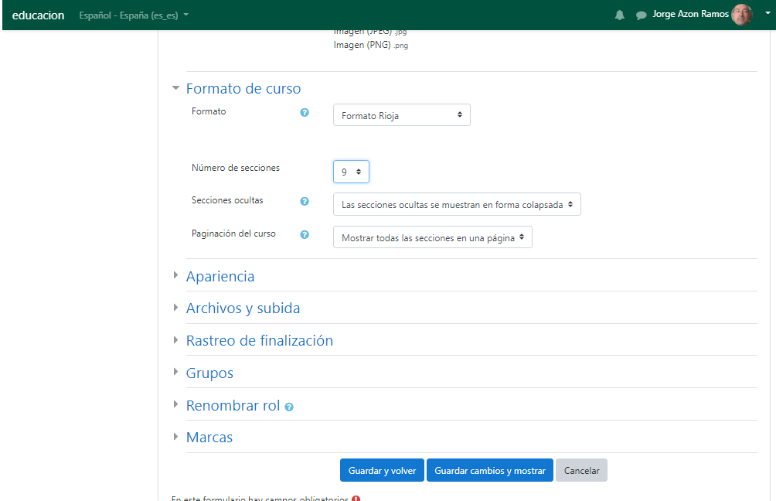Image resolution: width=776 pixels, height=501 pixels.
Task: Click Guardar cambios y mostrar button
Action: (489, 471)
